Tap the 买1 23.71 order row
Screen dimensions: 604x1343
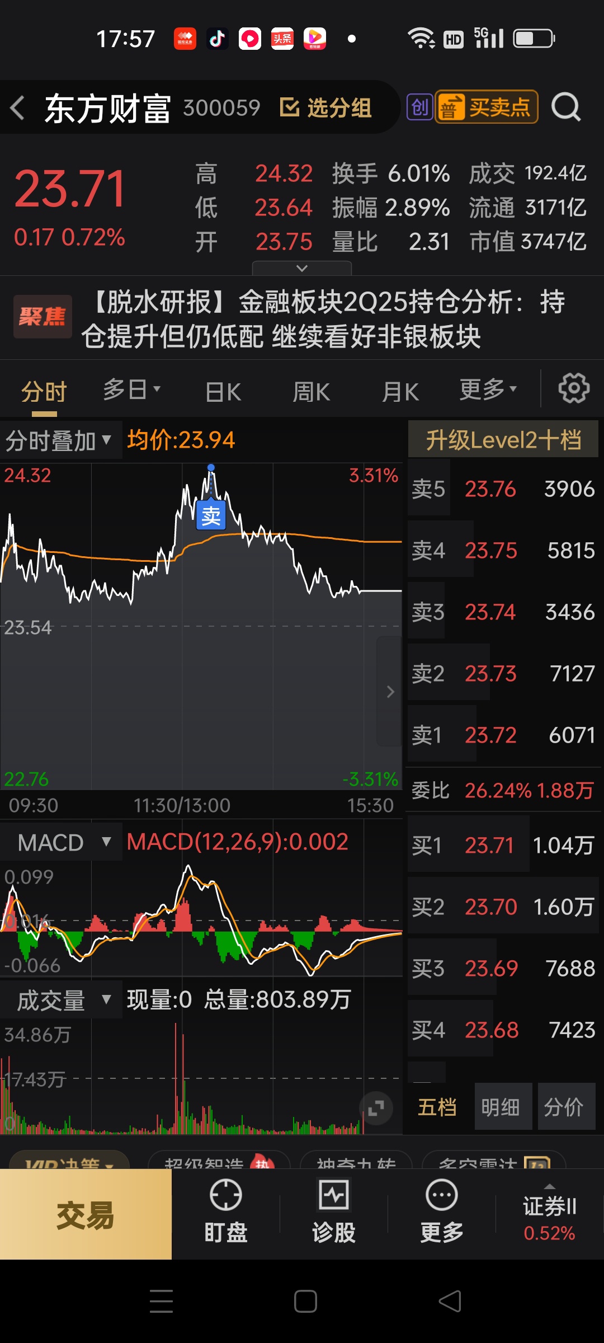[x=503, y=845]
